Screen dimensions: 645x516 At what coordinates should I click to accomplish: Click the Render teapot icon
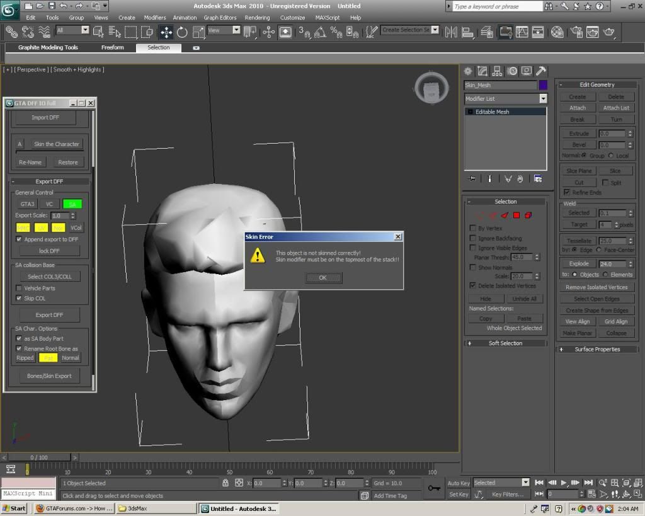tap(609, 32)
